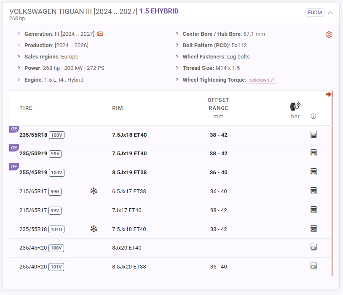Expand the Wheel Tightening Torque chevron
The height and width of the screenshot is (295, 343).
pyautogui.click(x=177, y=80)
